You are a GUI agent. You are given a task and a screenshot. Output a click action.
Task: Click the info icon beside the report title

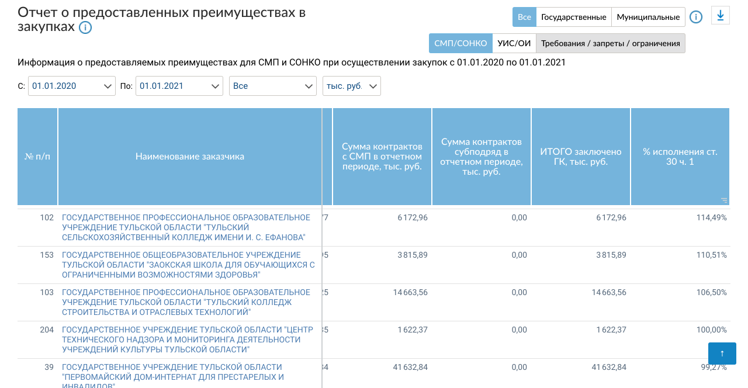point(85,27)
